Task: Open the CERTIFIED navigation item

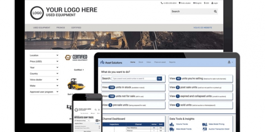Action: [x=76, y=27]
